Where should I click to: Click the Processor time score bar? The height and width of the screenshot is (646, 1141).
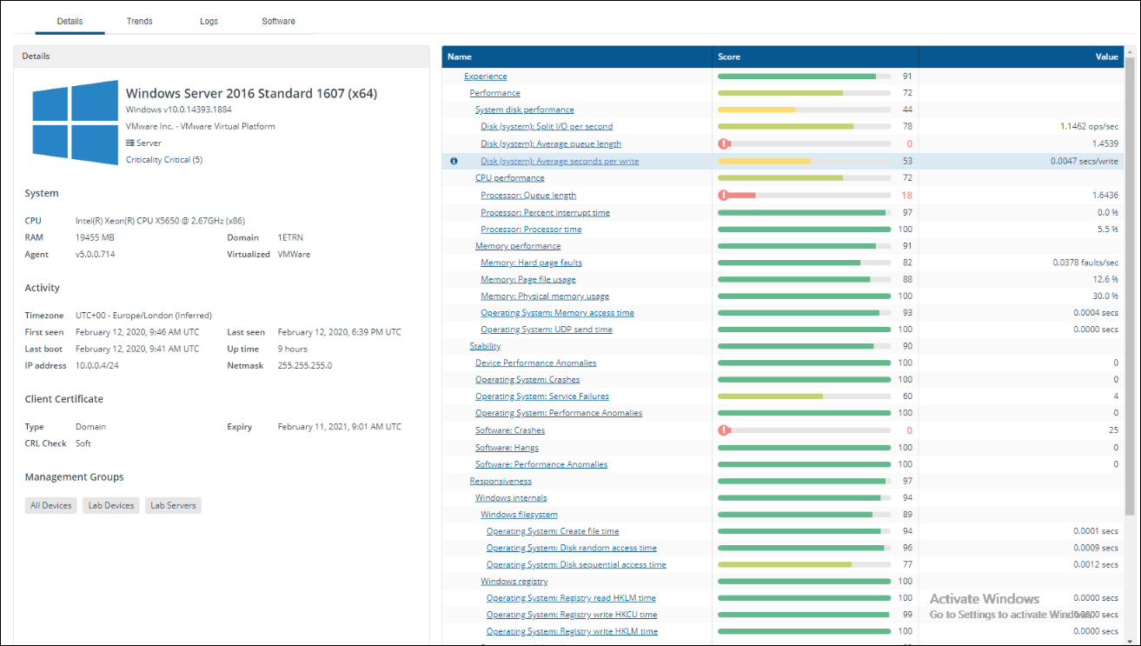pyautogui.click(x=803, y=230)
